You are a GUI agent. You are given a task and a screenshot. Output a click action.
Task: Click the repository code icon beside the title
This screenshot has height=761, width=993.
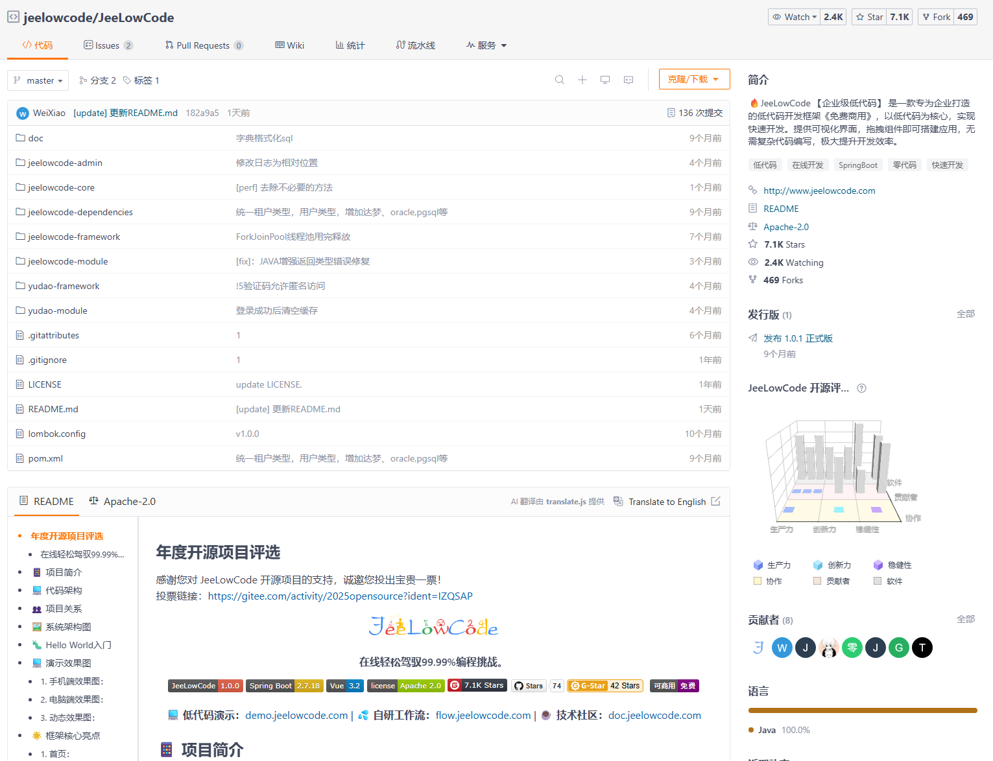(13, 17)
